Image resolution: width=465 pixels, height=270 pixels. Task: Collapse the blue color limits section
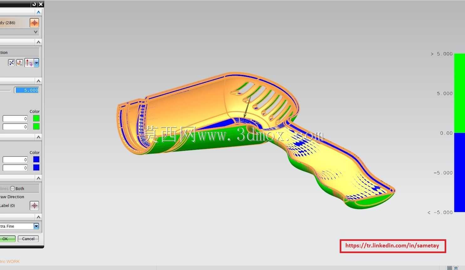pos(39,137)
